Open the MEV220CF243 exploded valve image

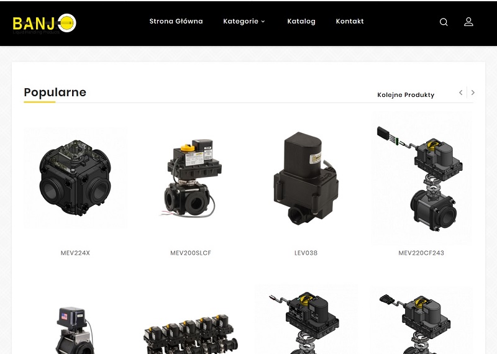click(421, 178)
